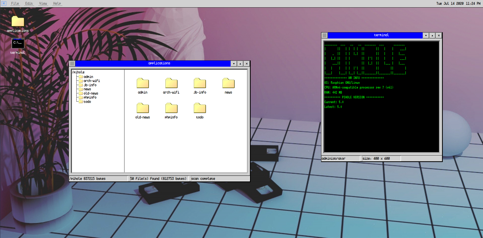The height and width of the screenshot is (238, 483).
Task: Click the terminal window title bar
Action: tap(375, 35)
